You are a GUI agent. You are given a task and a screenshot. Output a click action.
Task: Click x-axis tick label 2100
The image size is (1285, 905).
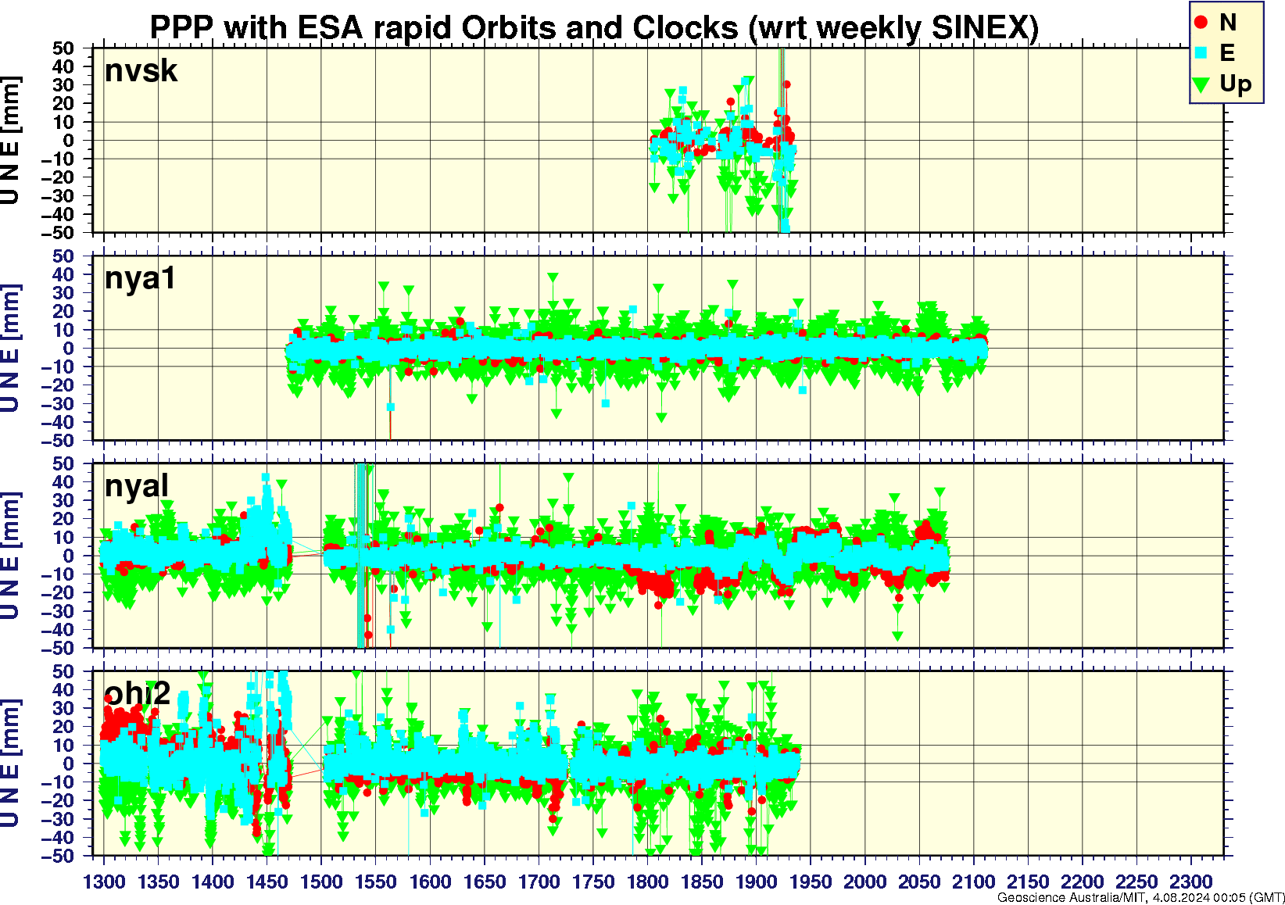pos(973,882)
